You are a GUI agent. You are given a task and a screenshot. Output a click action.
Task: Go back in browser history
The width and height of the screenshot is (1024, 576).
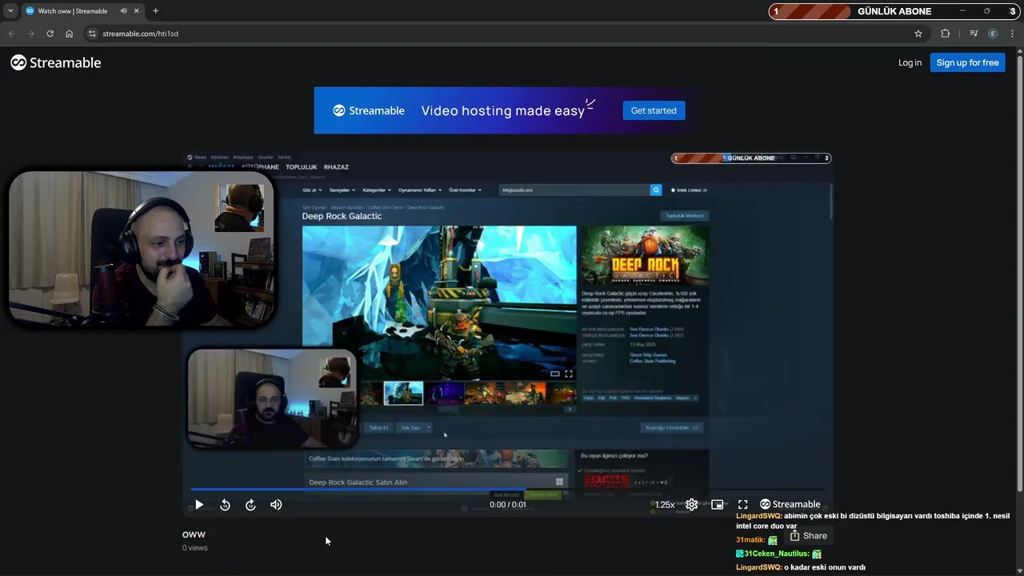coord(11,34)
